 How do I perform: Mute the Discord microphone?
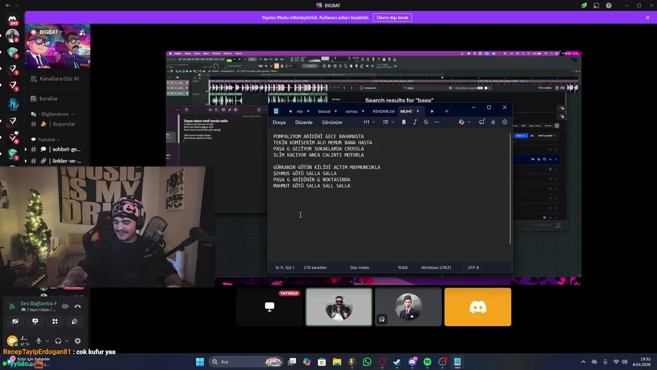(x=38, y=341)
